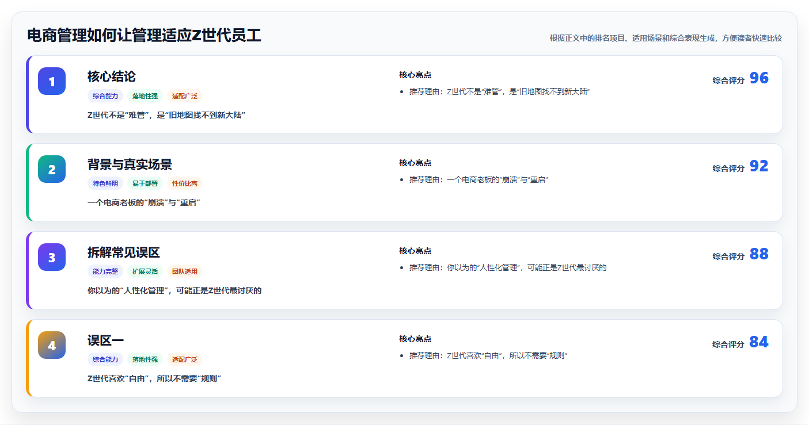This screenshot has width=809, height=425.
Task: Click the rank 4 number badge
Action: (52, 345)
